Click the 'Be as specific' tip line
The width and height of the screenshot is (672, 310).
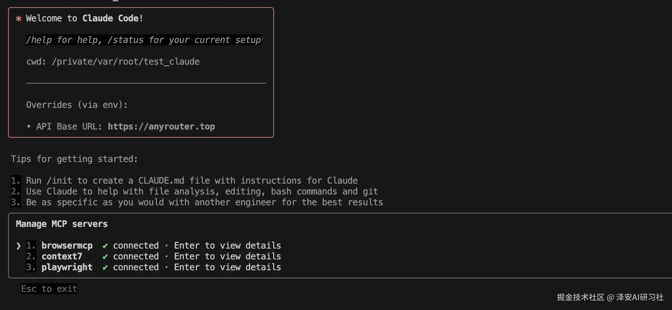pyautogui.click(x=205, y=202)
